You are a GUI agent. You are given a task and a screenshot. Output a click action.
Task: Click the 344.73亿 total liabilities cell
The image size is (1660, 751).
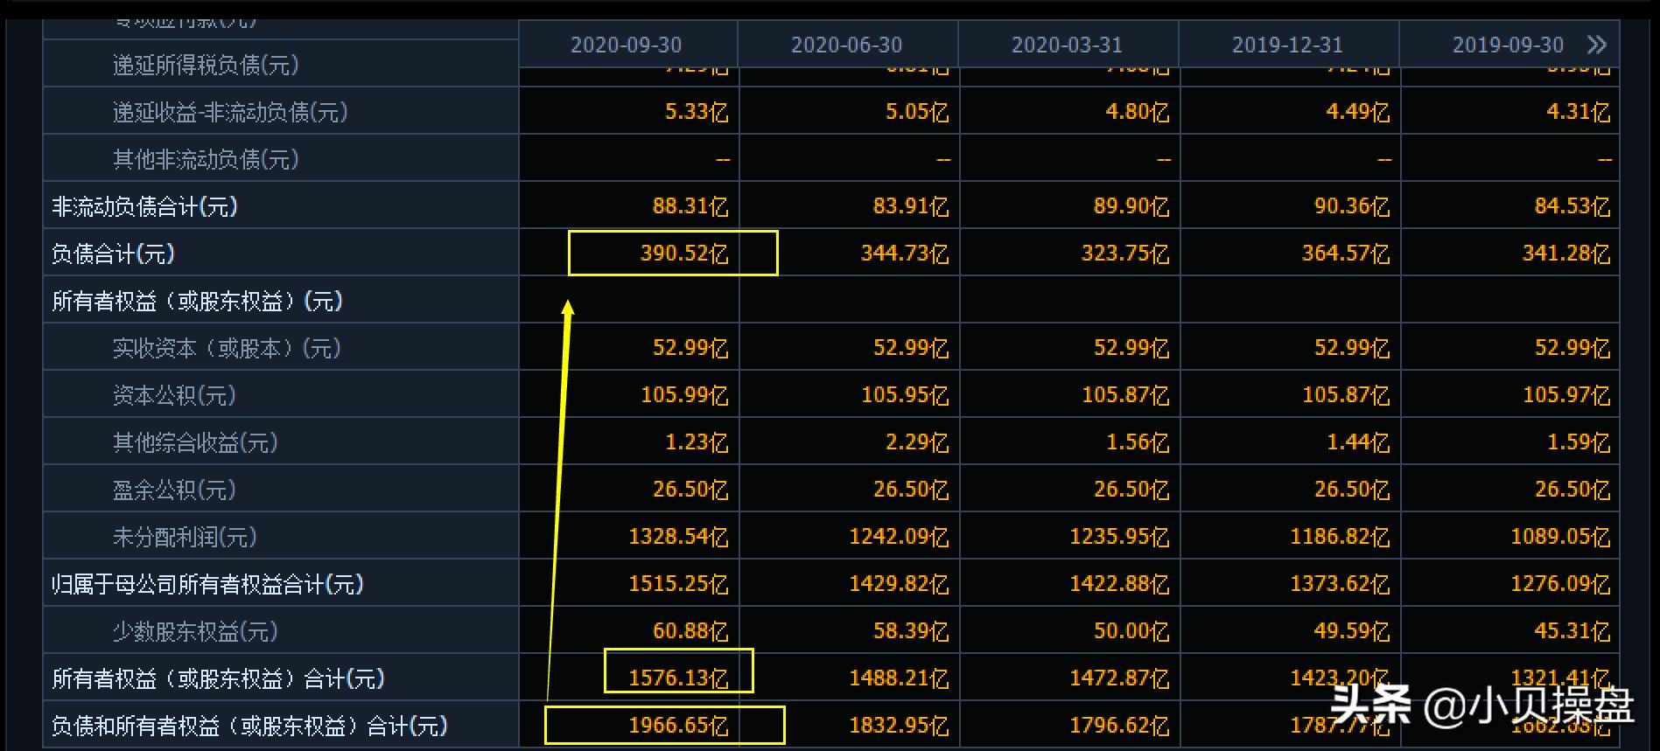(x=905, y=254)
